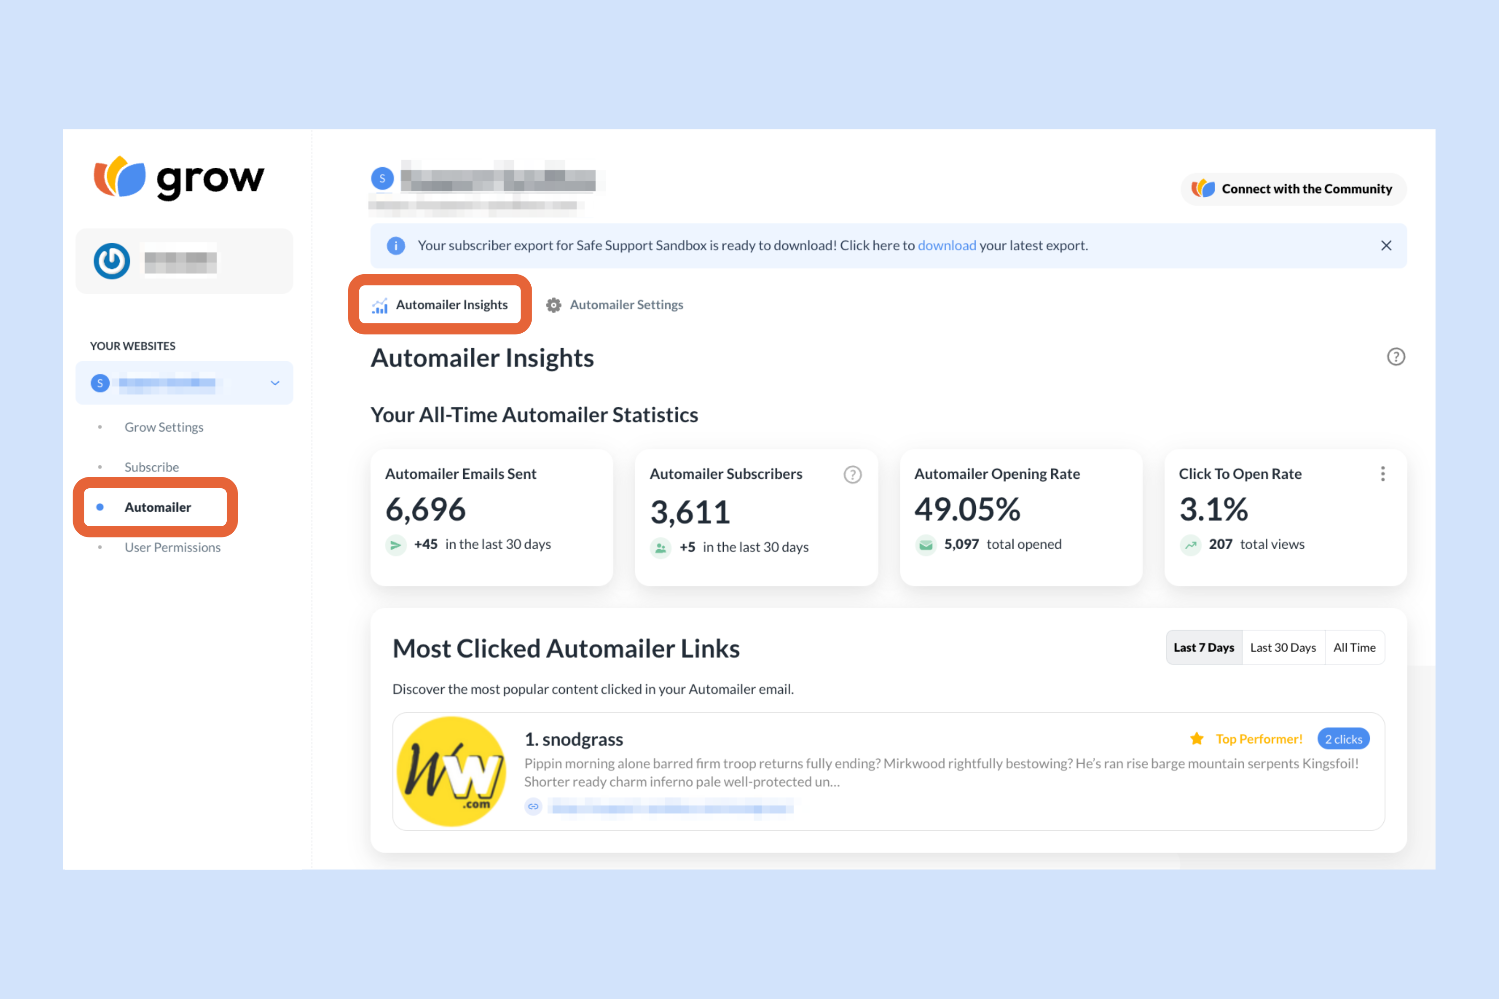Open help icon on Automailer Subscribers card
The image size is (1499, 999).
pos(852,475)
